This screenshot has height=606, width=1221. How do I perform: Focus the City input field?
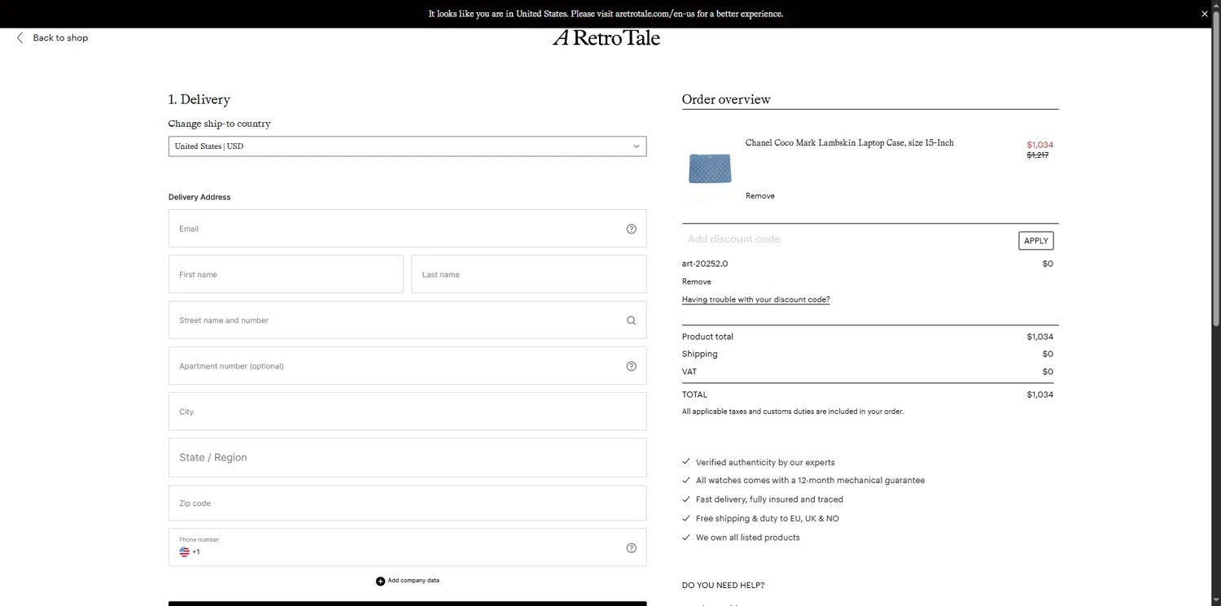[407, 412]
